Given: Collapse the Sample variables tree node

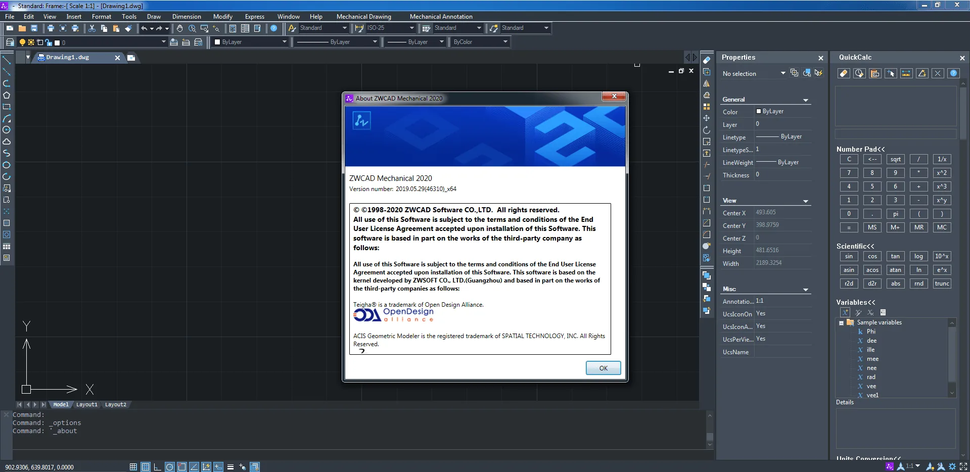Looking at the screenshot, I should tap(841, 323).
